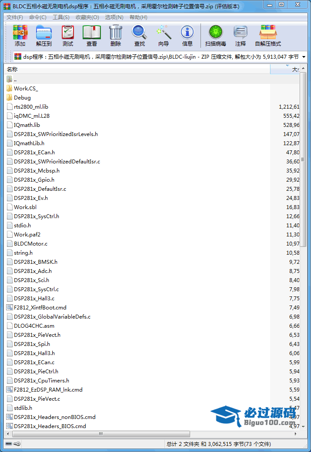Click the BLDCMotor.c file icon
Screen dimensions: 311x452
tap(10, 243)
